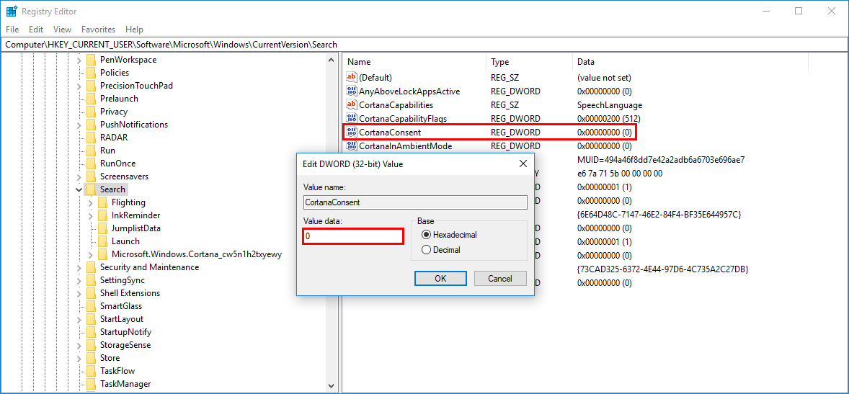Viewport: 849px width, 394px height.
Task: Click the Registry Editor app icon in title bar
Action: click(11, 12)
